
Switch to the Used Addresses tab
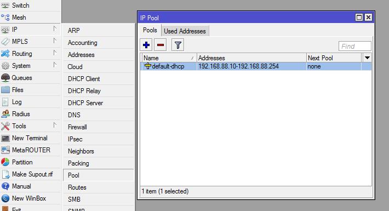pos(185,31)
